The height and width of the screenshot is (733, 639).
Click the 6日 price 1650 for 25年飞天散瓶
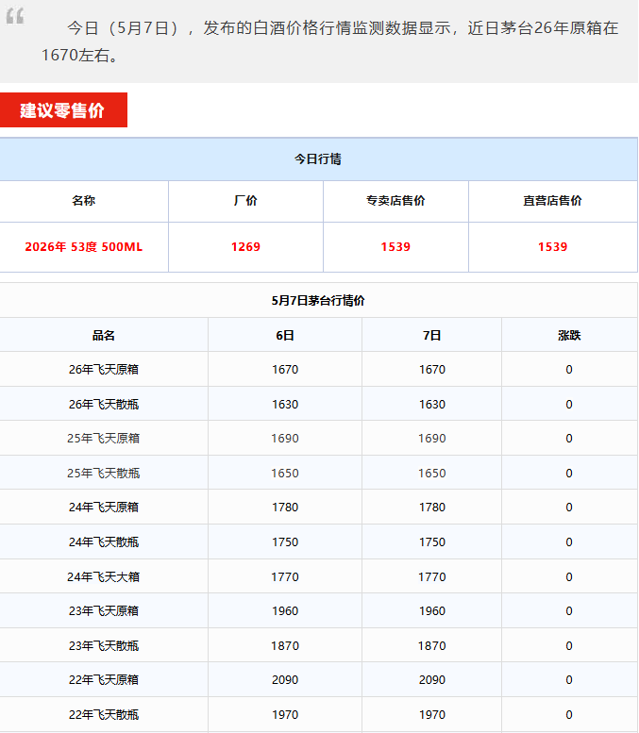point(285,473)
